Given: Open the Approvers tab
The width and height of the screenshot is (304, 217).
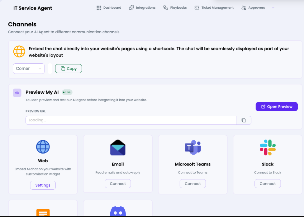Looking at the screenshot, I should [x=253, y=8].
